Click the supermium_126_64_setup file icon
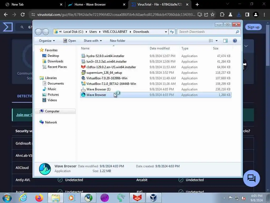The image size is (270, 203). click(x=83, y=72)
